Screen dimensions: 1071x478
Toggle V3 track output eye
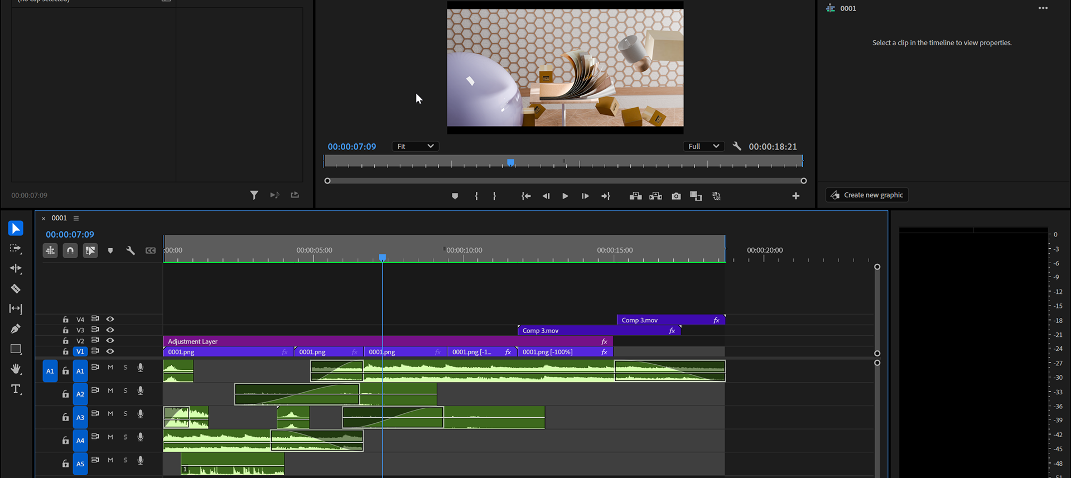coord(110,330)
